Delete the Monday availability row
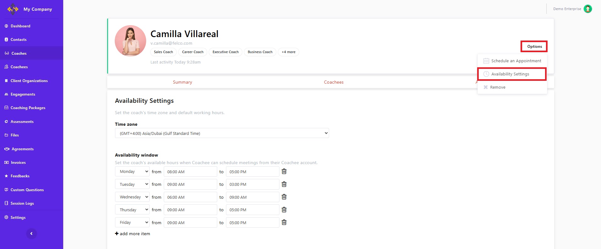This screenshot has height=249, width=601. click(x=284, y=171)
